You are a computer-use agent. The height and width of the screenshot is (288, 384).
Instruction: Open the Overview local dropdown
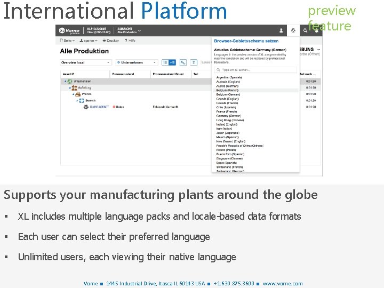pyautogui.click(x=86, y=63)
